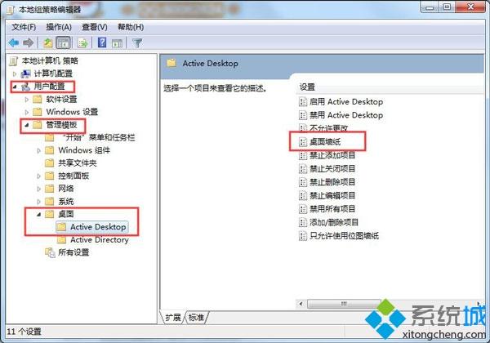490x343 pixels.
Task: Switch to the 标准 tab
Action: click(x=197, y=318)
